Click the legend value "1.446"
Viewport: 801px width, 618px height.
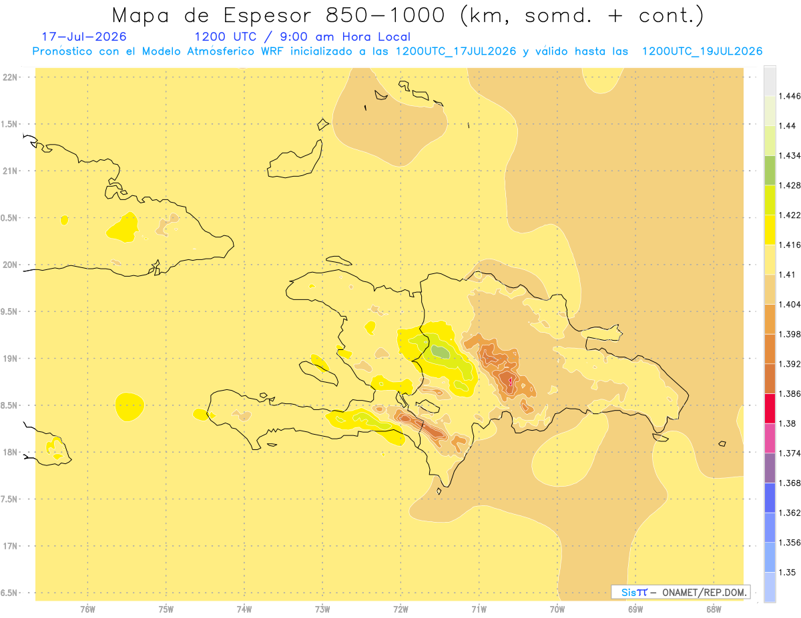pos(790,97)
